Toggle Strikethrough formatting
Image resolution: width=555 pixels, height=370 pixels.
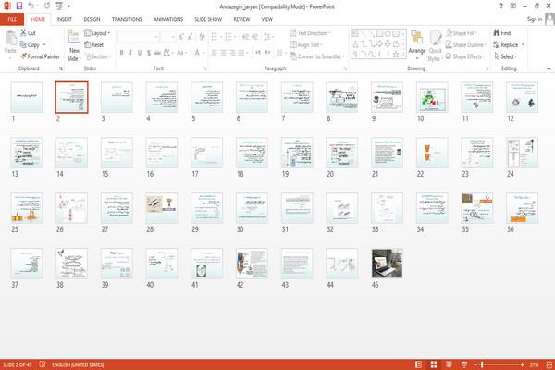tap(157, 53)
